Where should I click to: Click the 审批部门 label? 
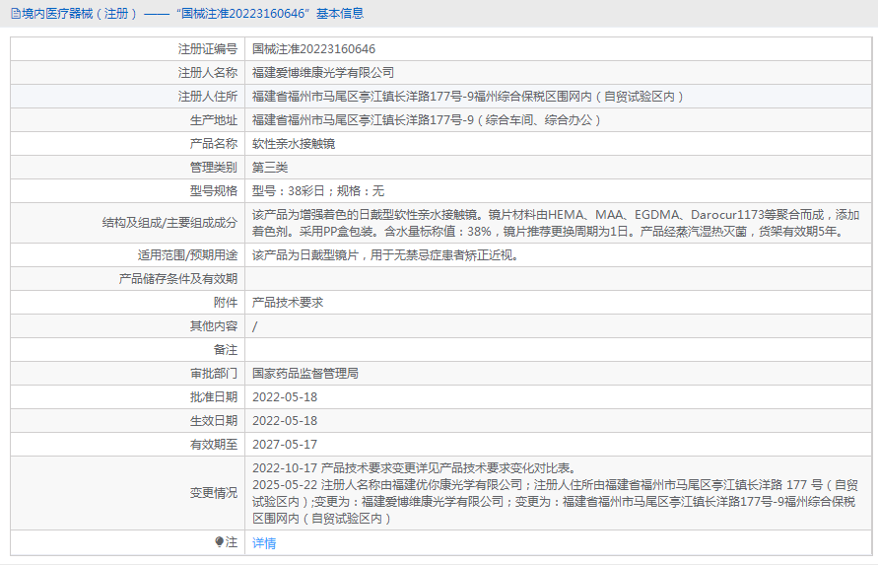(214, 374)
